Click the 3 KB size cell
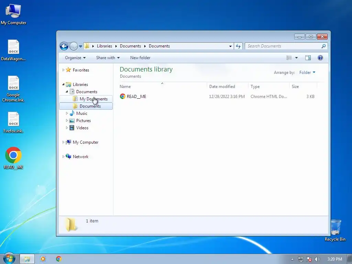 tap(310, 97)
